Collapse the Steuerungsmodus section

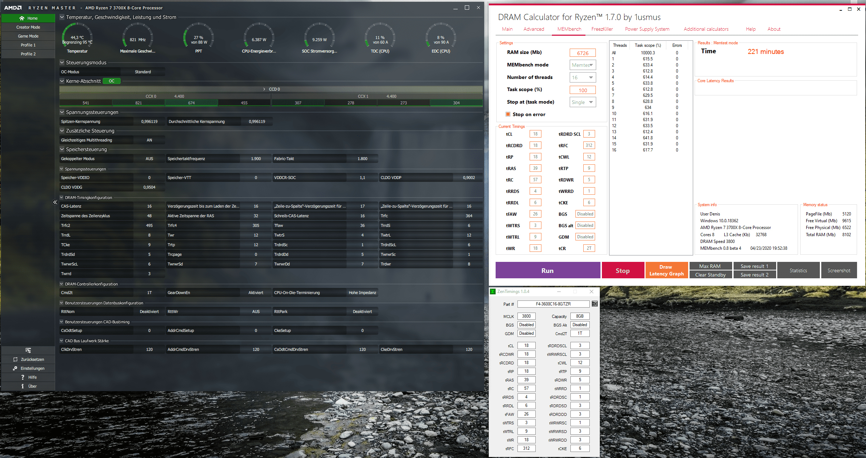tap(62, 63)
